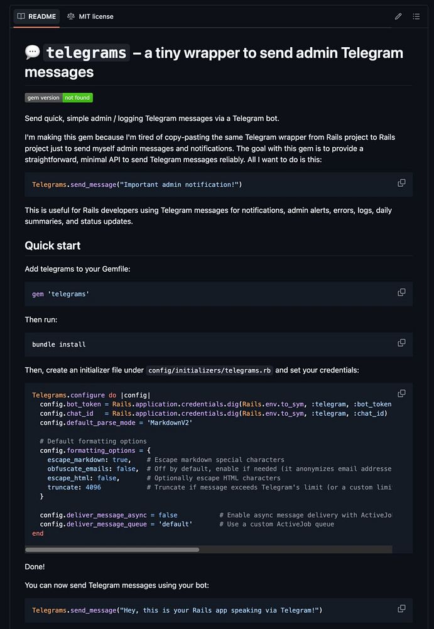Click the pencil icon to edit README
This screenshot has width=434, height=629.
(x=398, y=16)
